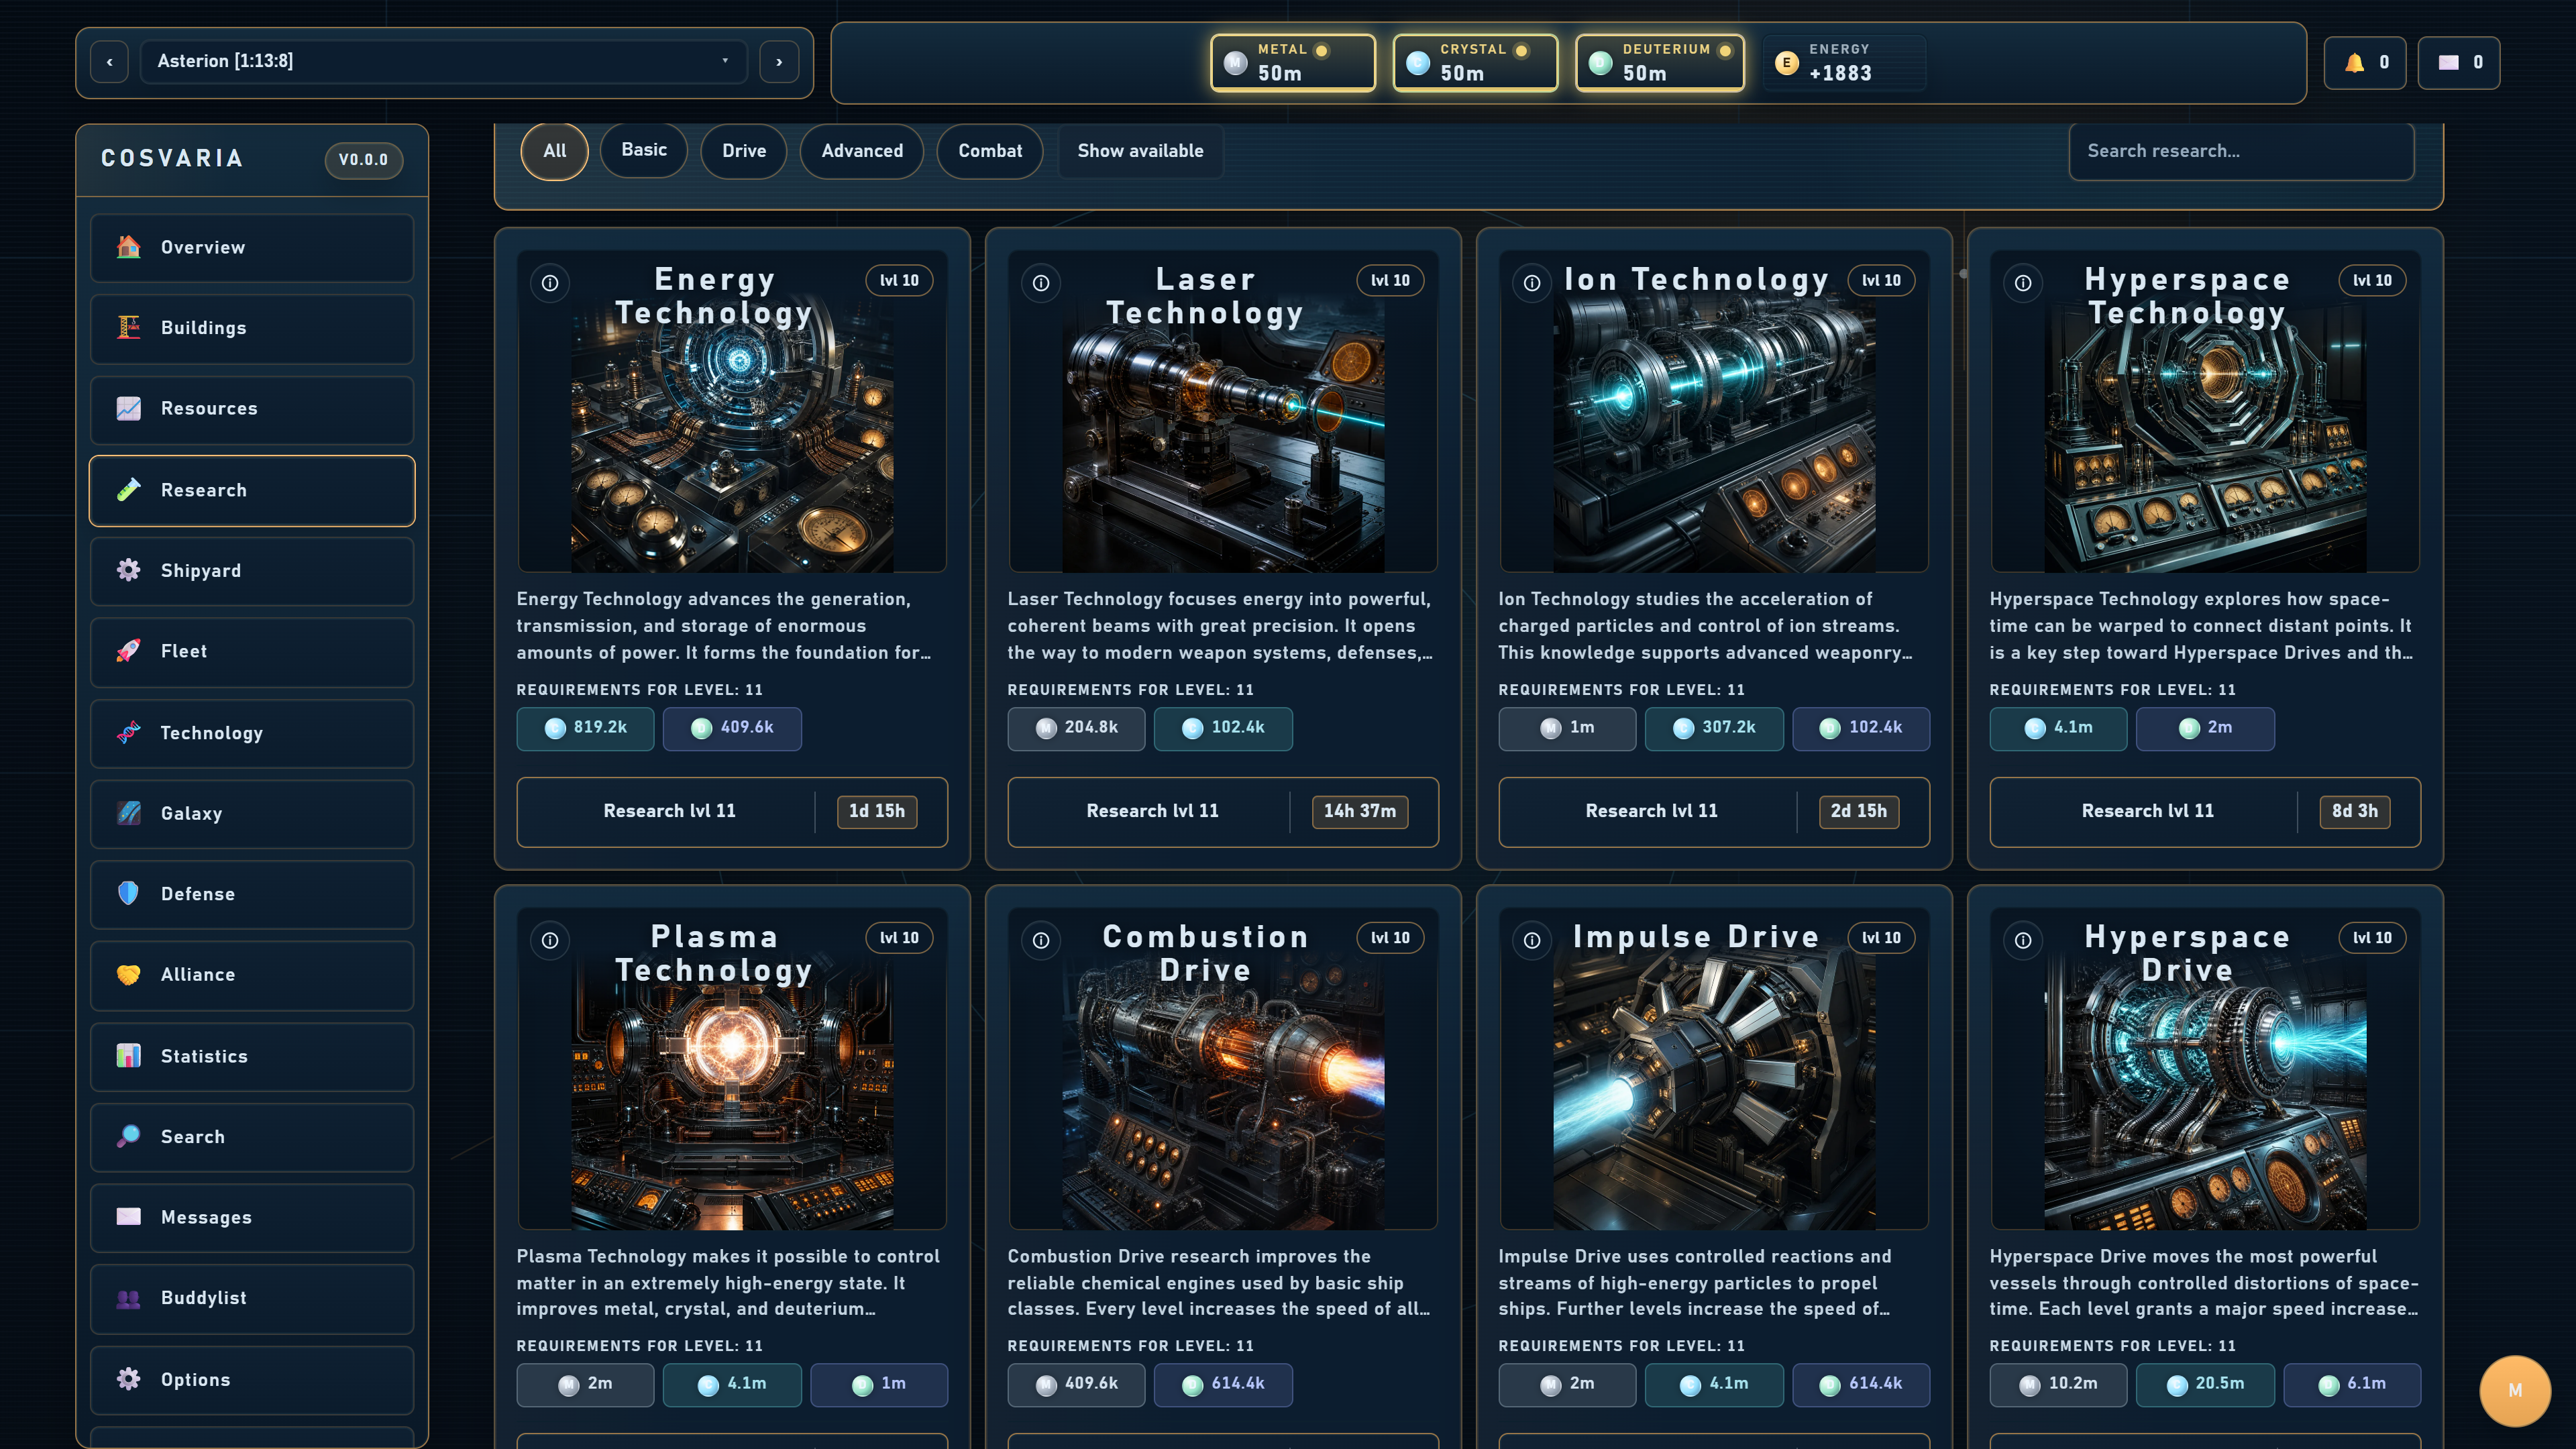
Task: Click the 8d 3h research duration
Action: (2355, 811)
